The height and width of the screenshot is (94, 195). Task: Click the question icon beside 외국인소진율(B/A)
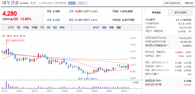tap(168, 45)
